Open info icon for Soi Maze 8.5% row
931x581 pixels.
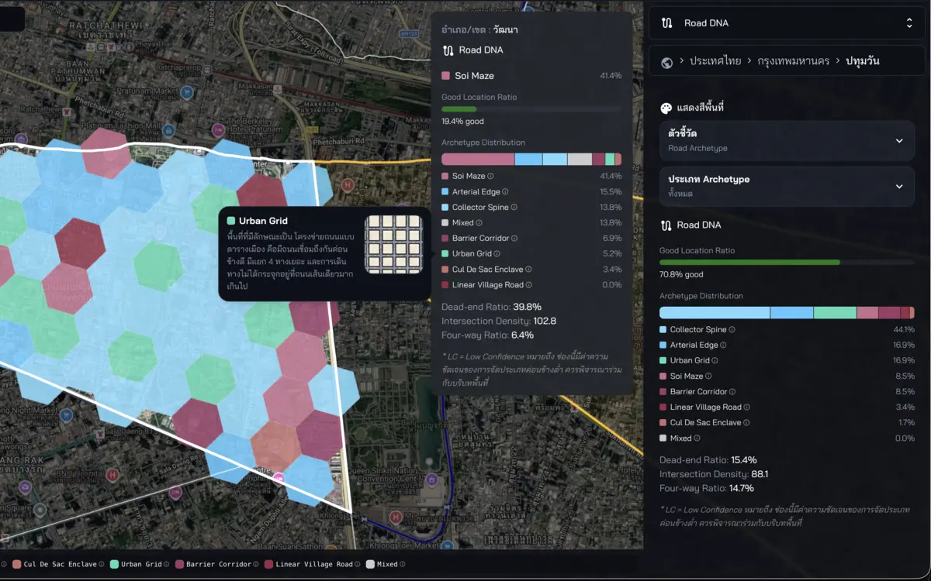(709, 376)
